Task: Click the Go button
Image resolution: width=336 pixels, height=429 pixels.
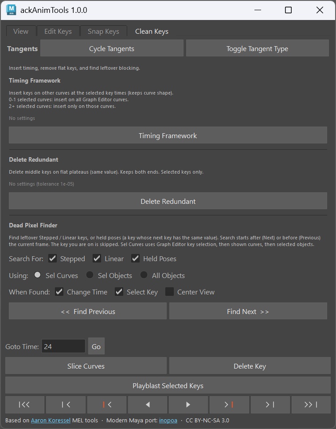Action: click(x=96, y=346)
